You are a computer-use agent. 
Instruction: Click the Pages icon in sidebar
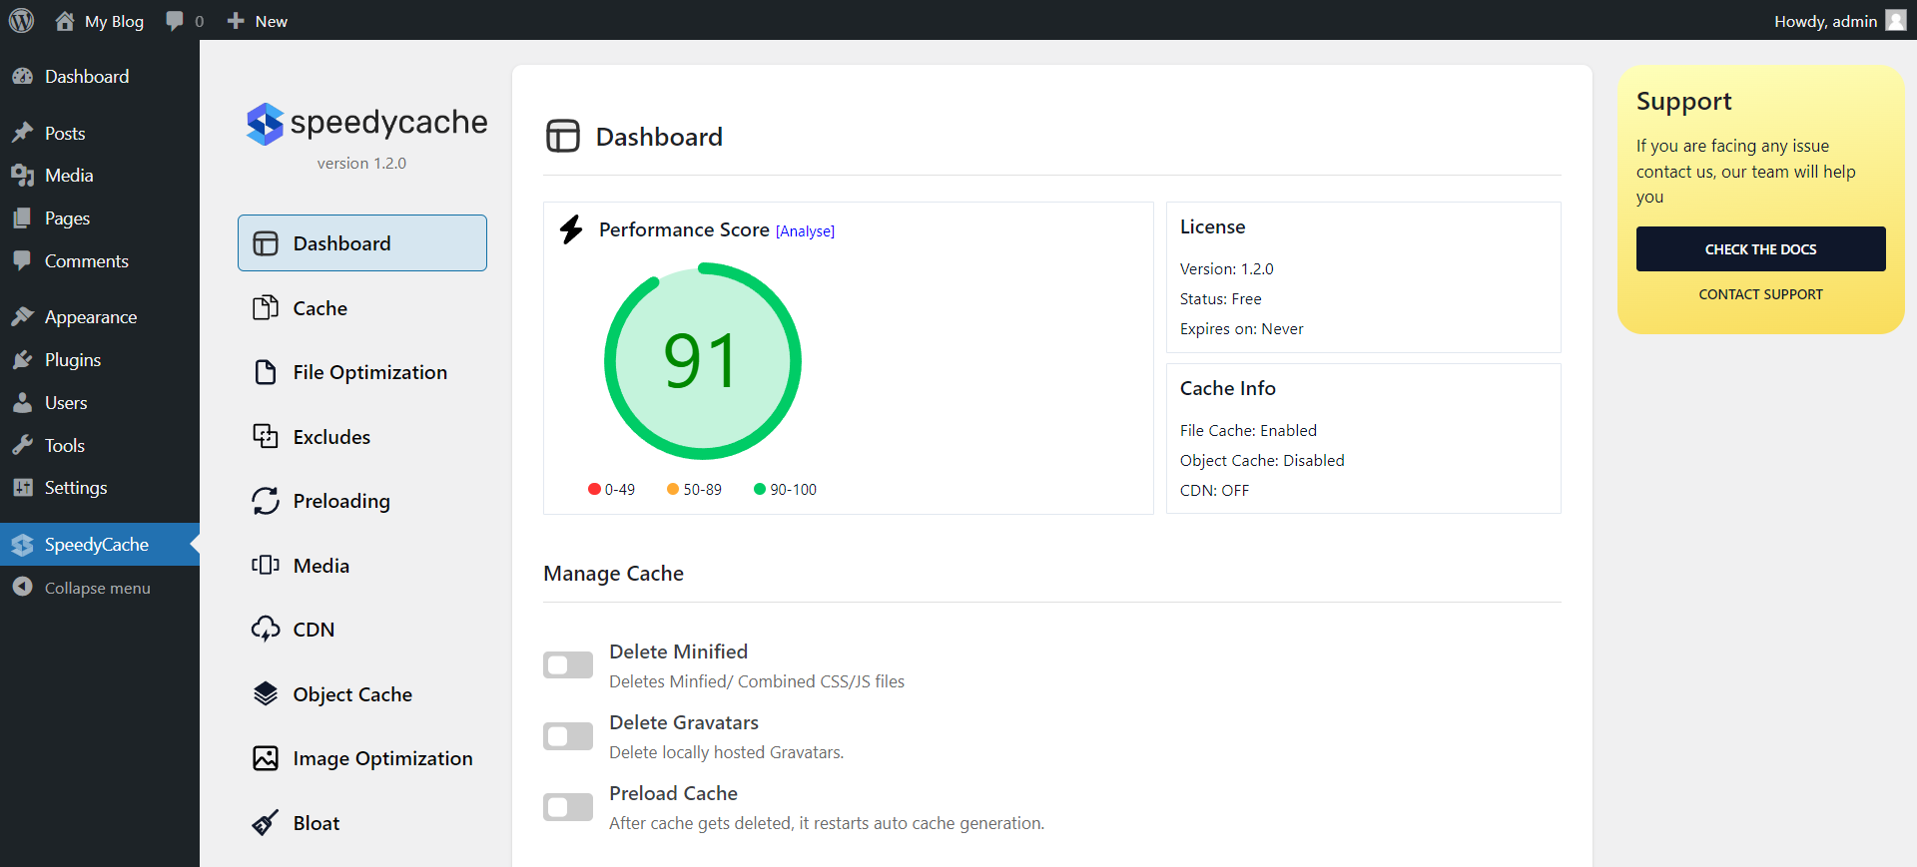22,218
